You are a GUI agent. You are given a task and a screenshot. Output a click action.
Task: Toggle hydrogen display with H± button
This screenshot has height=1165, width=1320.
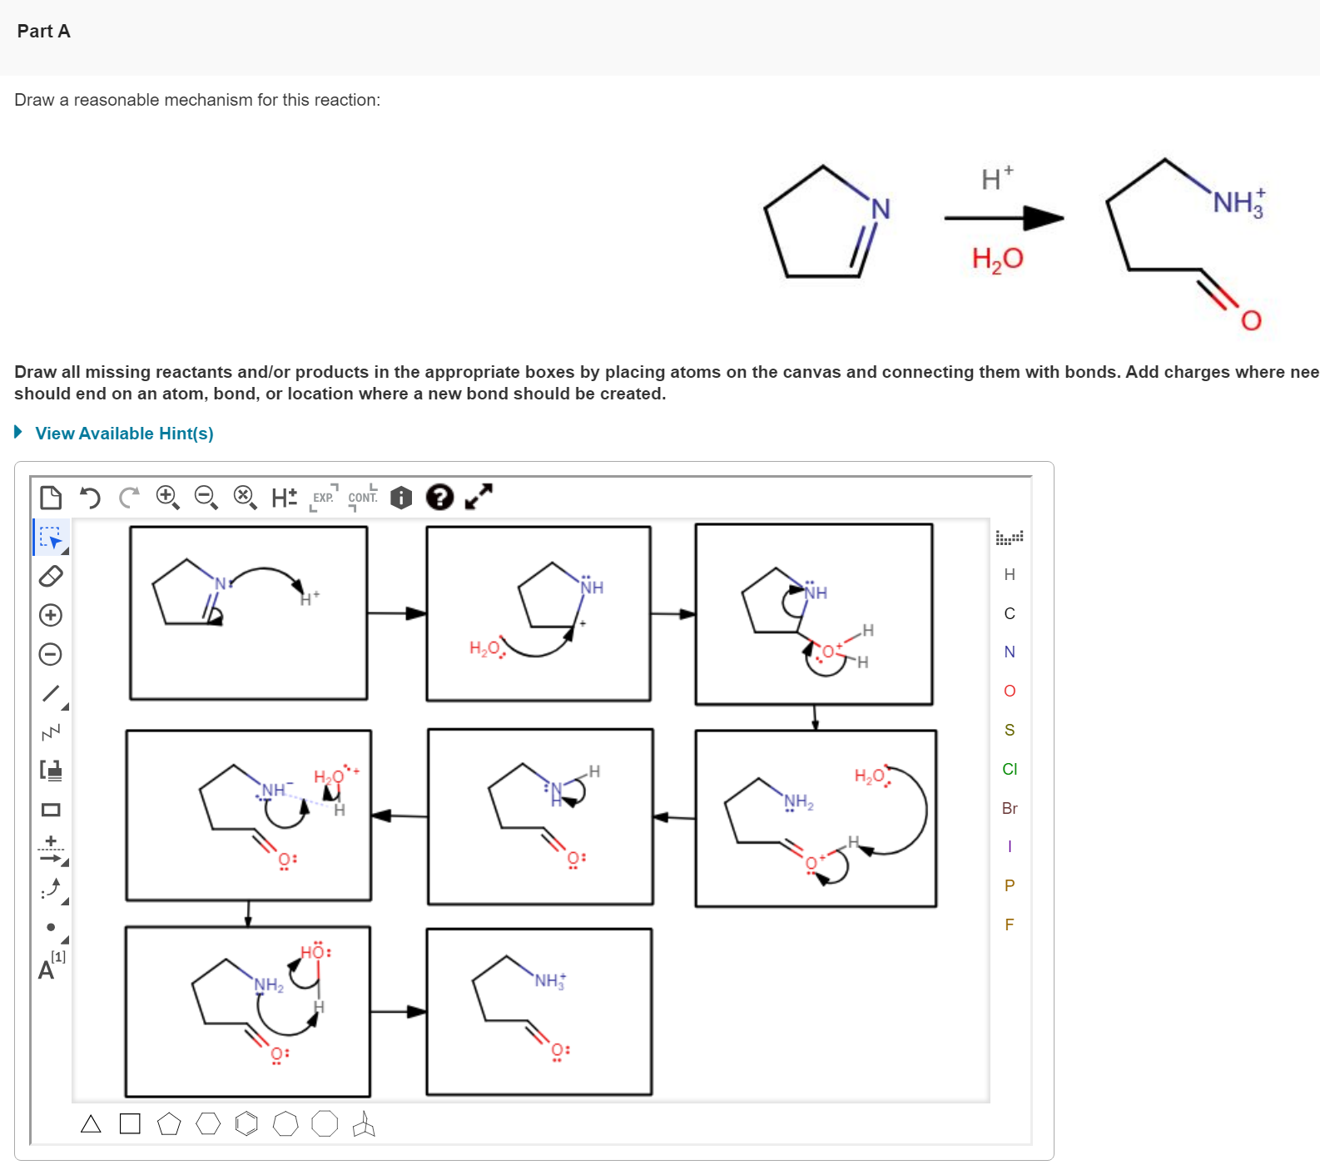284,498
